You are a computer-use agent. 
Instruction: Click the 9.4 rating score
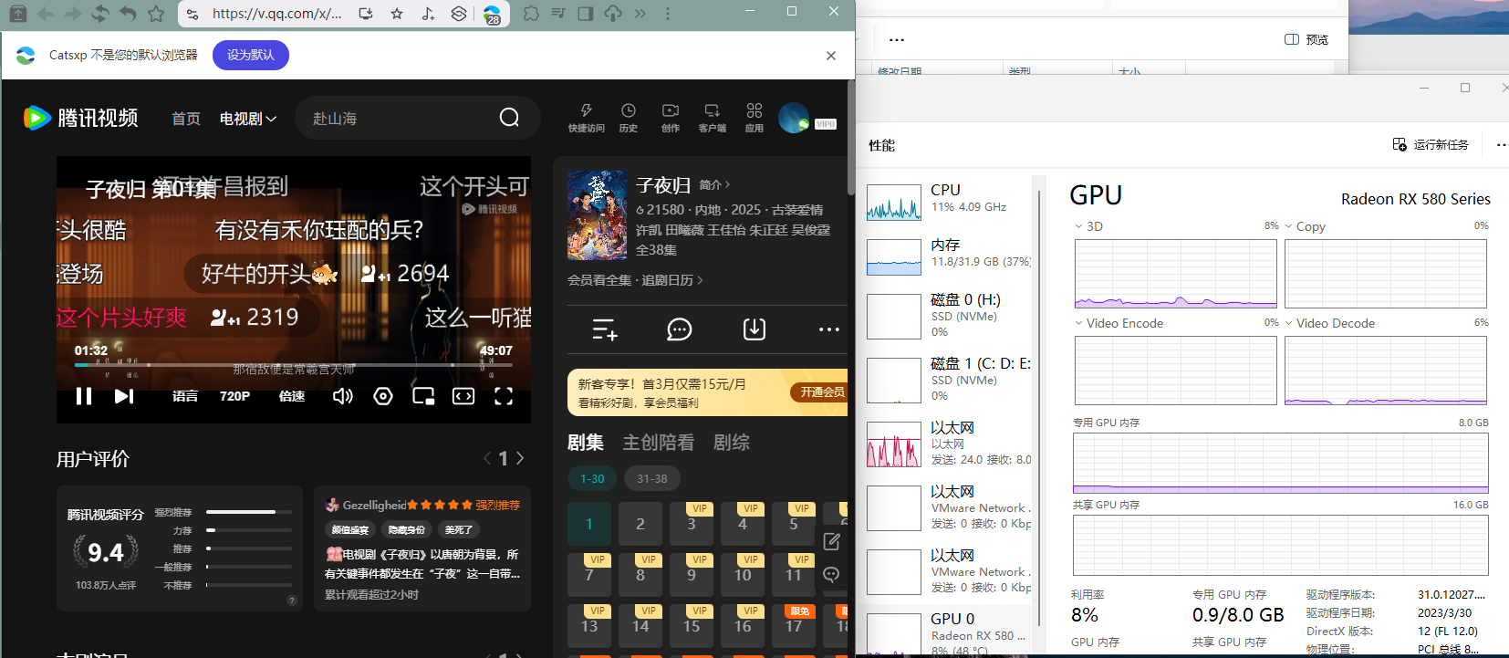click(x=106, y=552)
